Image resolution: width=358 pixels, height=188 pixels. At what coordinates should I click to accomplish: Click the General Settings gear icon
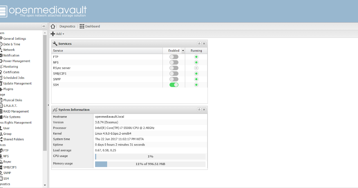(1, 38)
